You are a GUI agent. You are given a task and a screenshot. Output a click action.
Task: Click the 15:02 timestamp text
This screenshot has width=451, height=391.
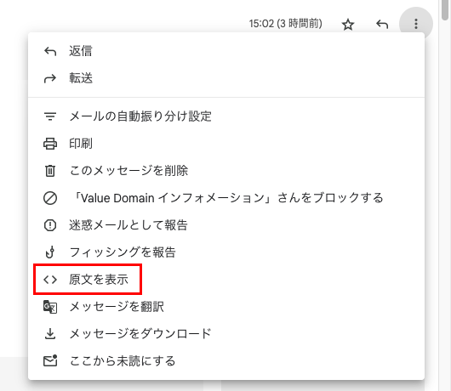pyautogui.click(x=261, y=24)
